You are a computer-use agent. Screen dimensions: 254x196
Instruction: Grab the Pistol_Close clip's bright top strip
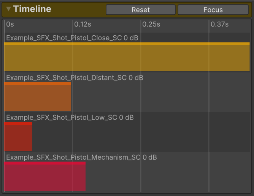tap(127, 44)
